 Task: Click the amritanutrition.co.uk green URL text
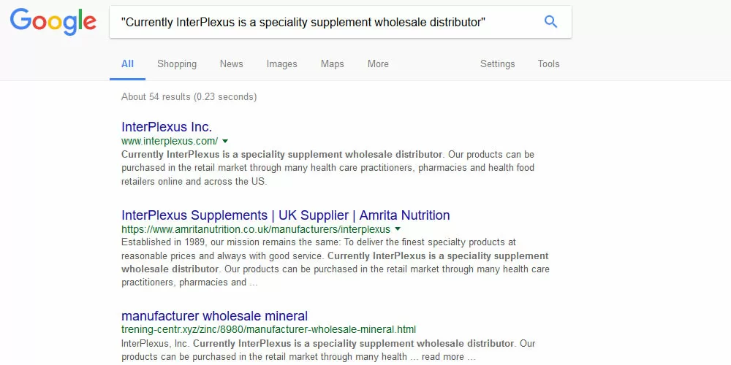point(256,229)
